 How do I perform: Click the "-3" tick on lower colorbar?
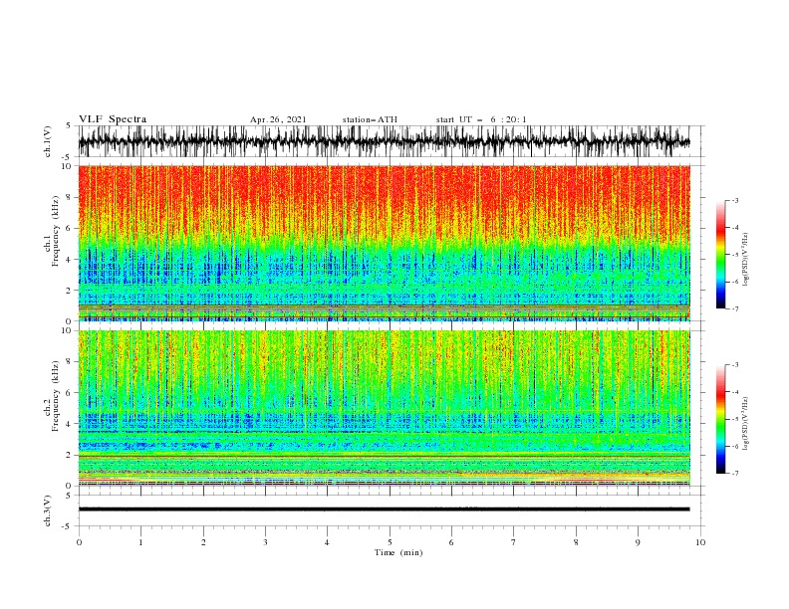[x=735, y=365]
